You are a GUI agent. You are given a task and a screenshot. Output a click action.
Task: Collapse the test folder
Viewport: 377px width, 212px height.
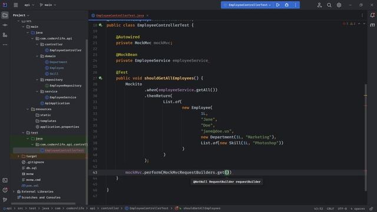click(24, 132)
